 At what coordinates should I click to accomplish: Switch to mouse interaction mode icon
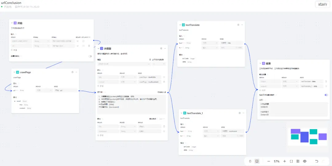point(250,161)
